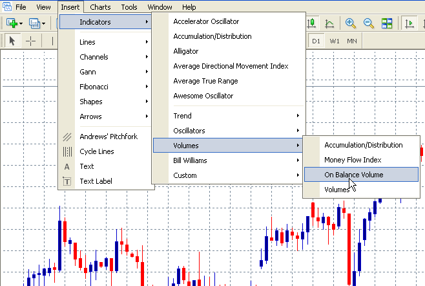
Task: Select Volumes item in Volumes submenu
Action: [x=362, y=190]
